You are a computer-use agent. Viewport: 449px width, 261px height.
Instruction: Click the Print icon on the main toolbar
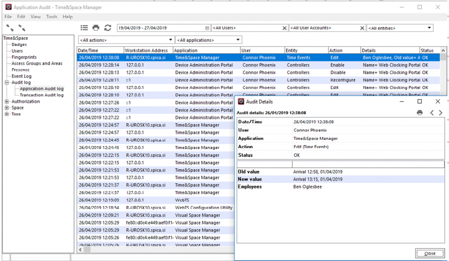pos(96,27)
